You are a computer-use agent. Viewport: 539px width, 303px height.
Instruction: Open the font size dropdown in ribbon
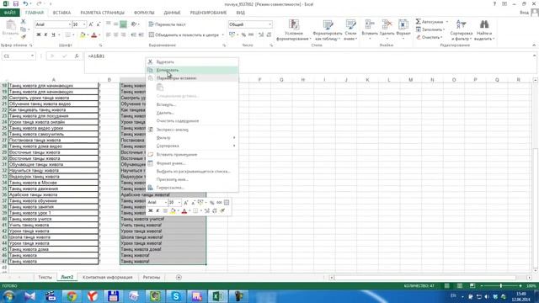[x=84, y=24]
